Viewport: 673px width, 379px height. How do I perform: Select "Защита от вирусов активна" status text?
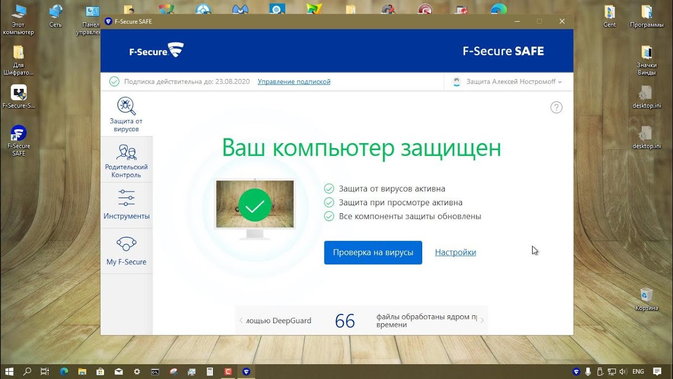pyautogui.click(x=392, y=188)
